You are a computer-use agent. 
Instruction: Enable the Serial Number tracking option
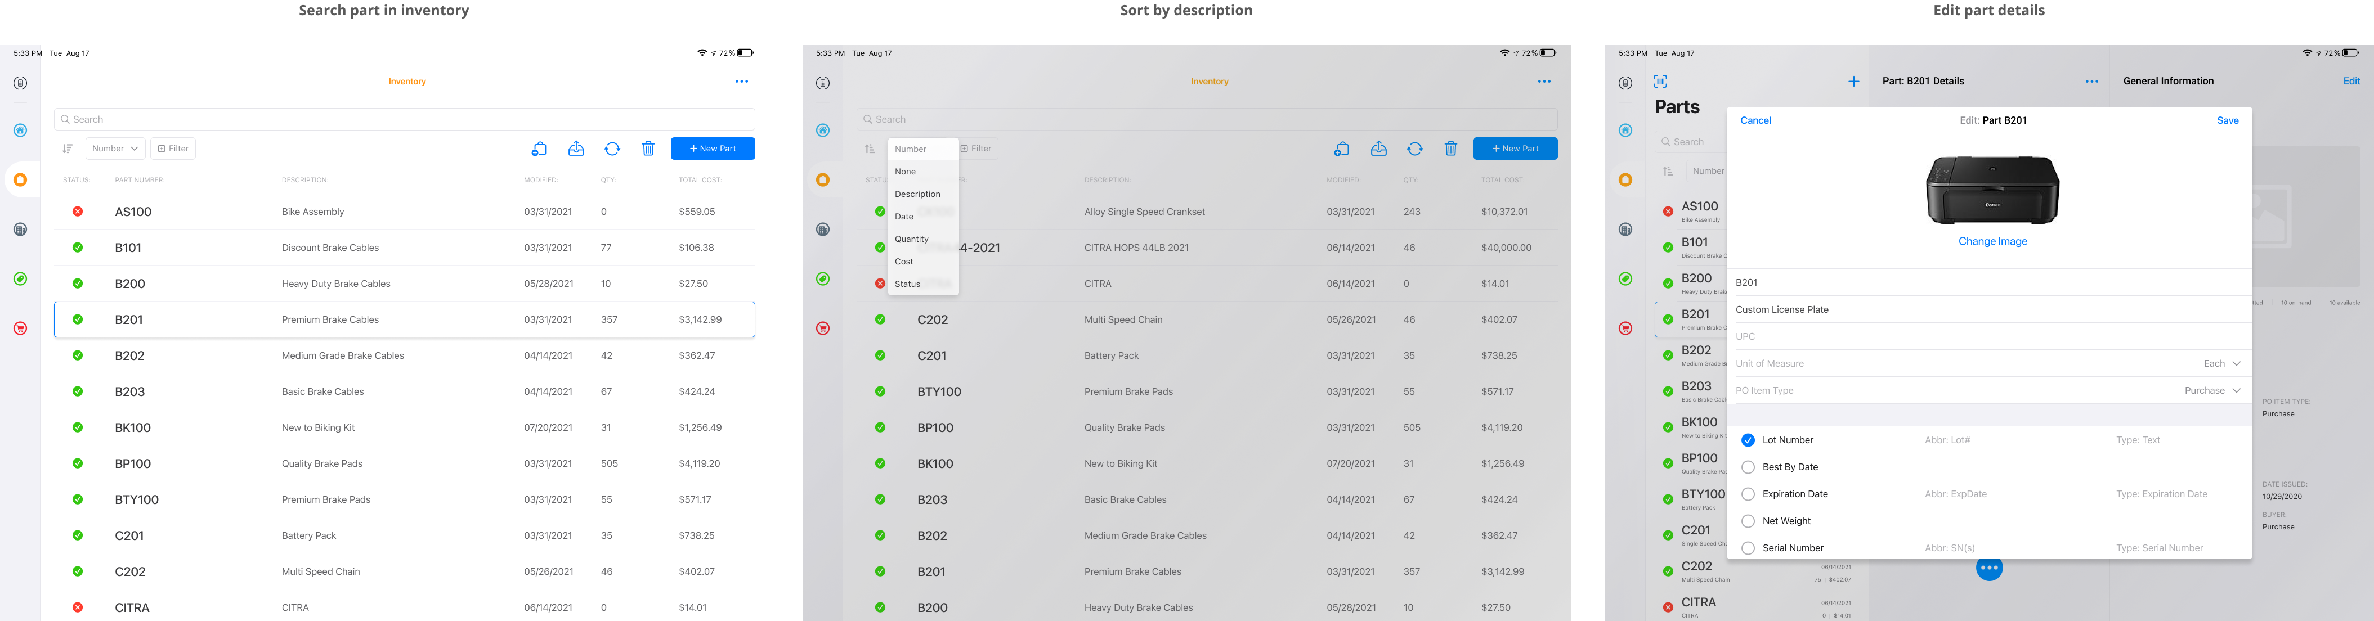tap(1748, 548)
